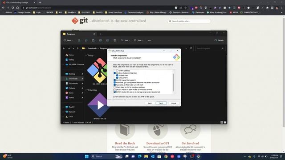Open the Chrome home page button

pyautogui.click(x=17, y=8)
